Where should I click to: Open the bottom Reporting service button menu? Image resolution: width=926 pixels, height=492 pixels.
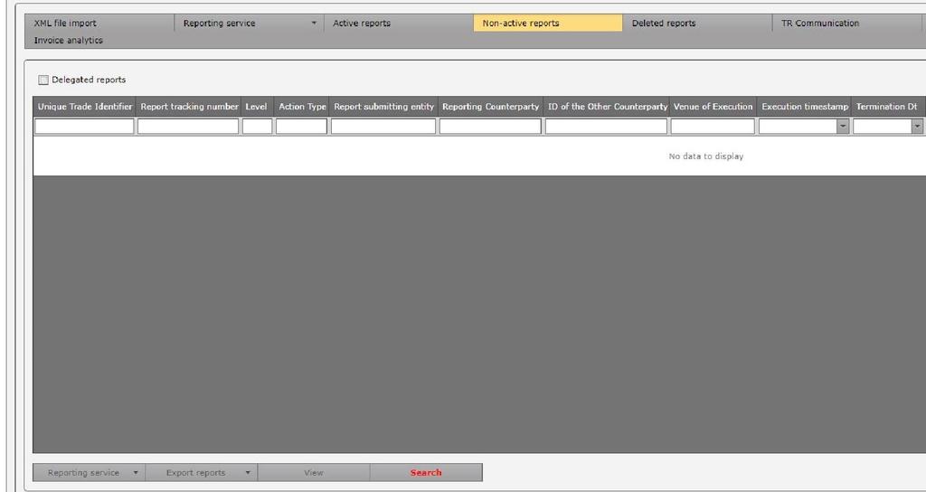pyautogui.click(x=89, y=472)
